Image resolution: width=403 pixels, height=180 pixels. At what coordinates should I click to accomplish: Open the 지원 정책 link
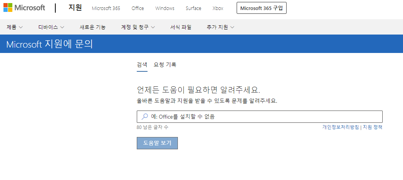[372, 127]
